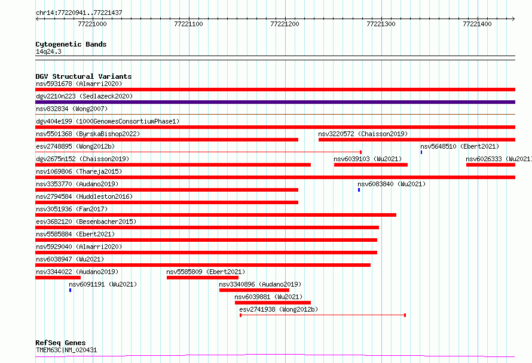The width and height of the screenshot is (532, 363).
Task: Click the small blue nsv5648510 marker
Action: (x=421, y=152)
